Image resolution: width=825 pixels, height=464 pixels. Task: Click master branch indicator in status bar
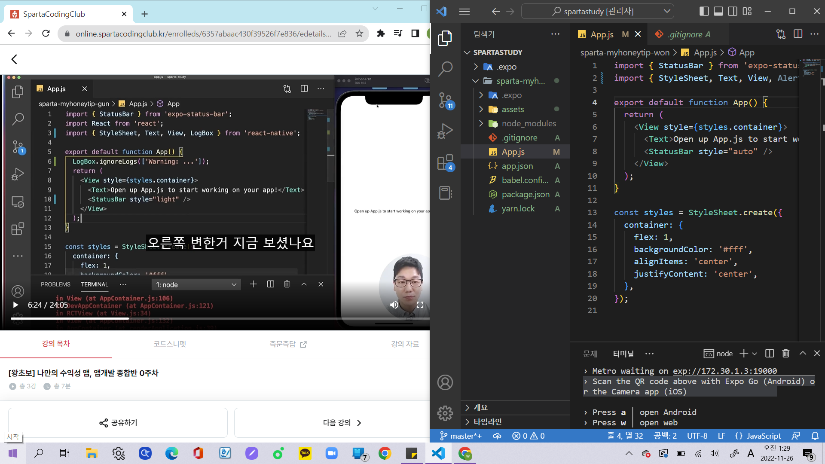click(x=461, y=436)
